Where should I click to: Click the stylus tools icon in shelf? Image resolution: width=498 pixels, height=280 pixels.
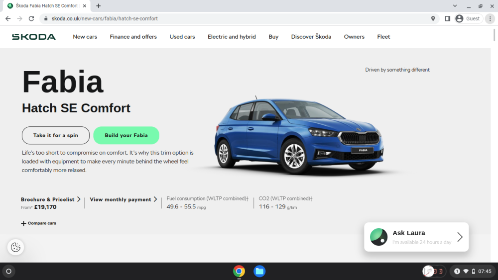click(x=428, y=272)
